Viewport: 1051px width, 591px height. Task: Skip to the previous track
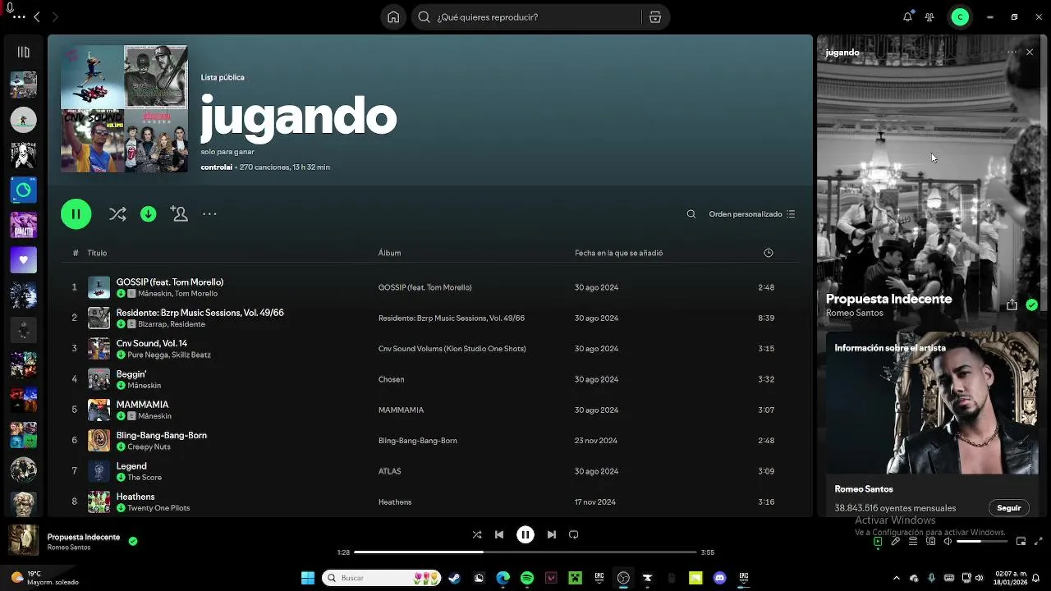point(499,534)
